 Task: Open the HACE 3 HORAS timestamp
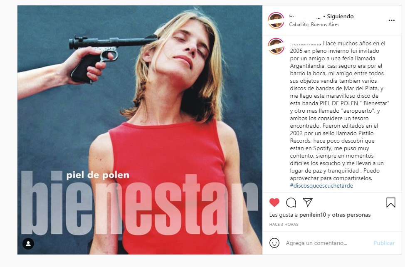pos(284,225)
